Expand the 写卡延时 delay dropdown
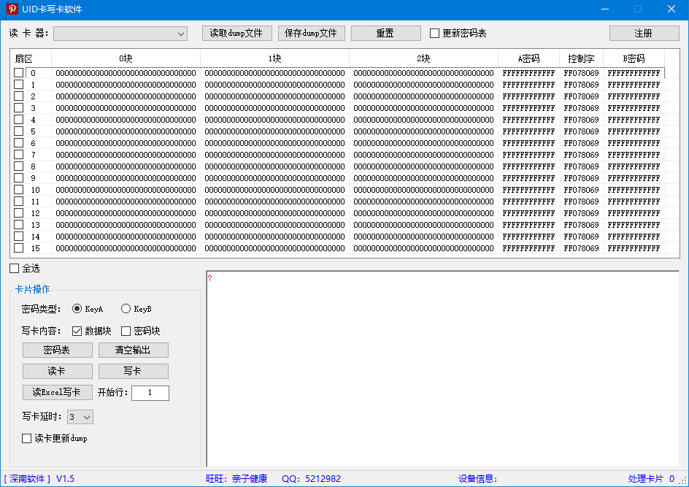689x487 pixels. tap(80, 417)
